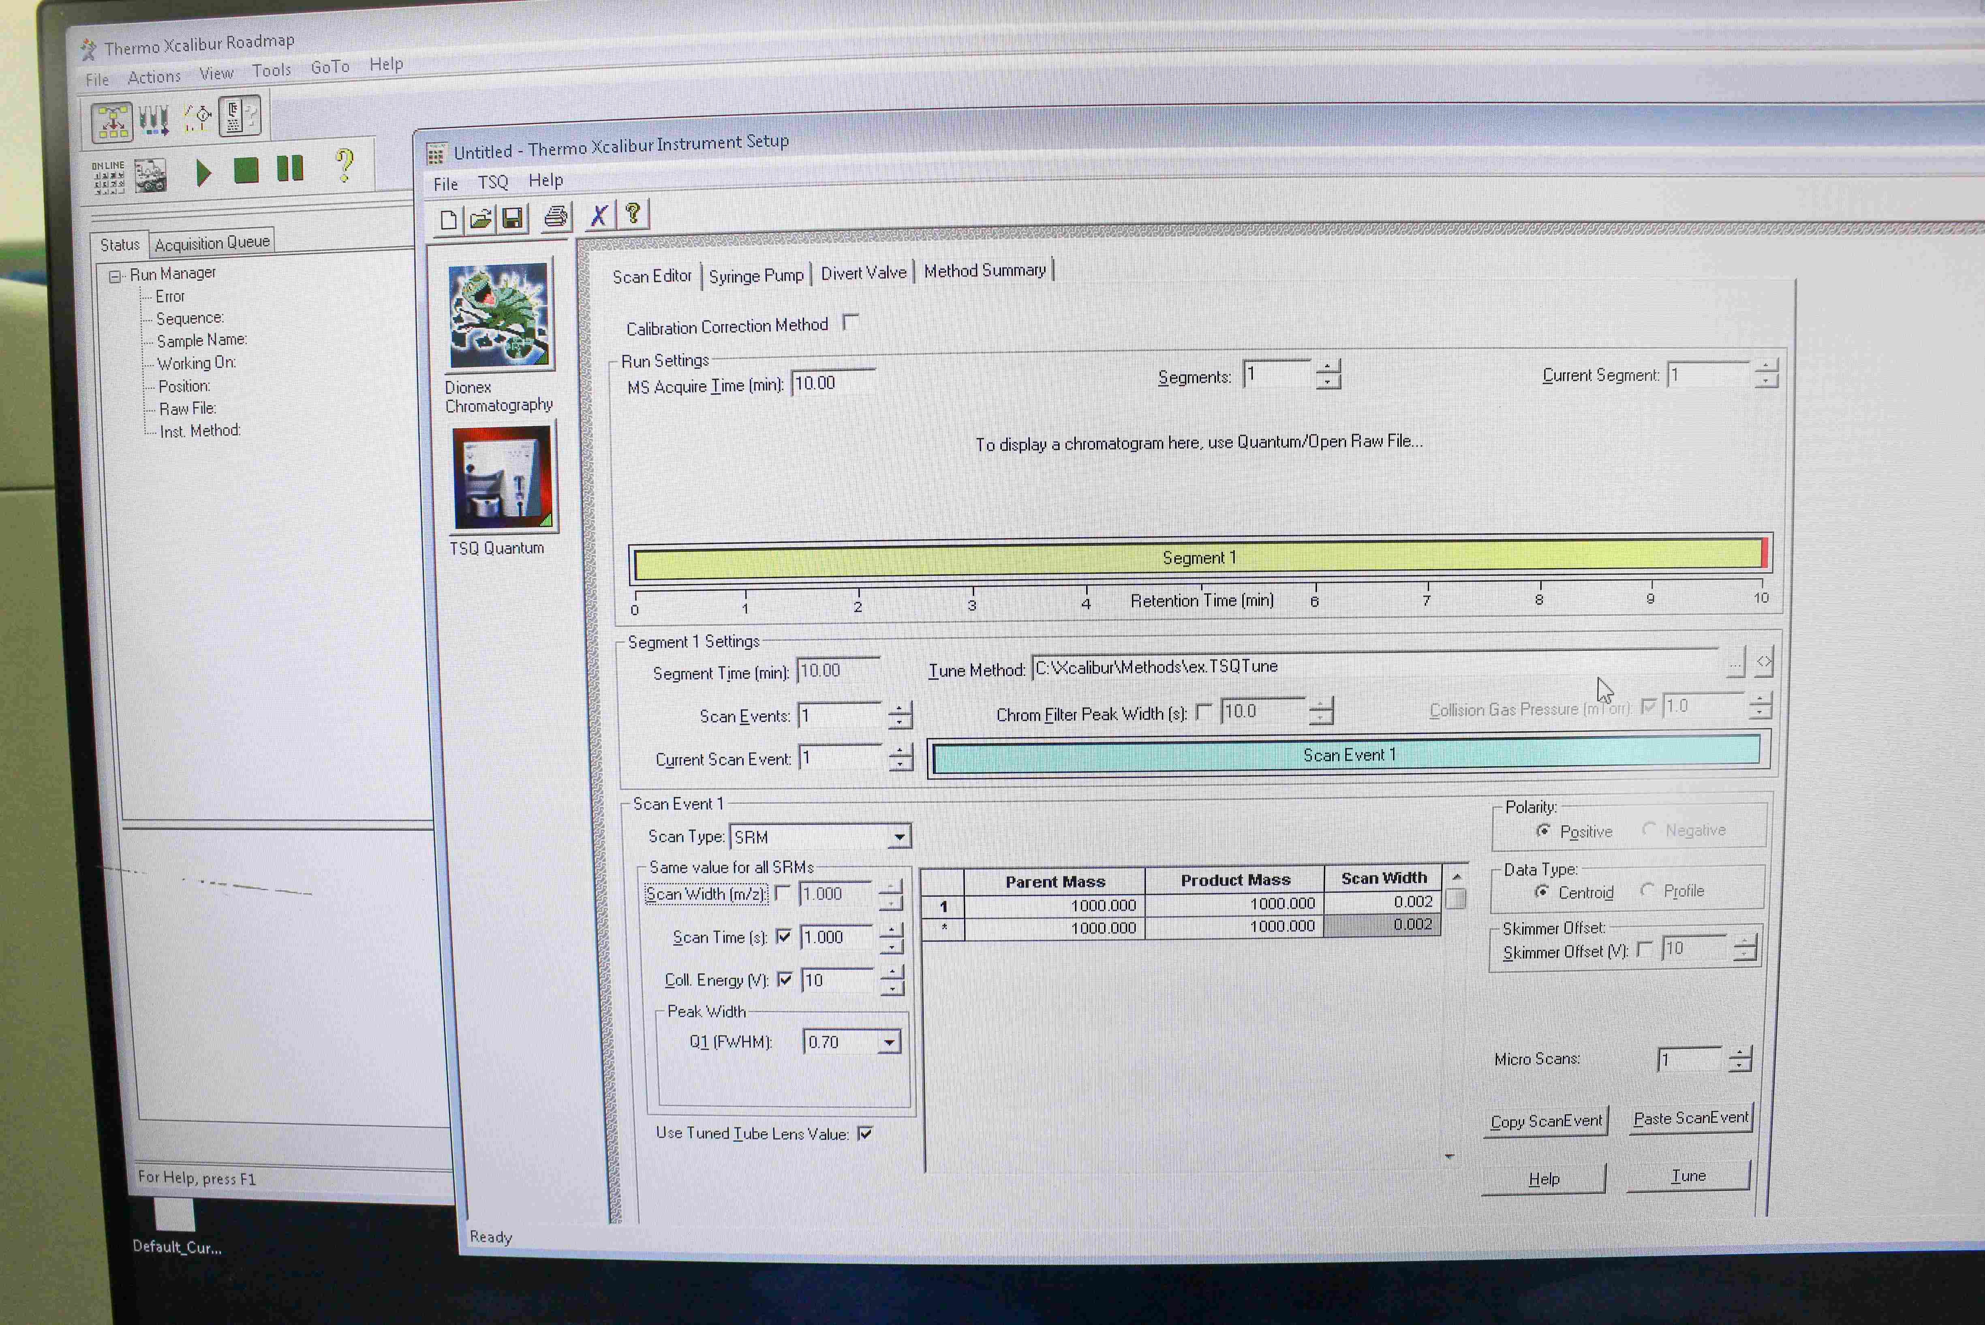Set Data Type to Profile
The width and height of the screenshot is (1985, 1325).
1646,890
